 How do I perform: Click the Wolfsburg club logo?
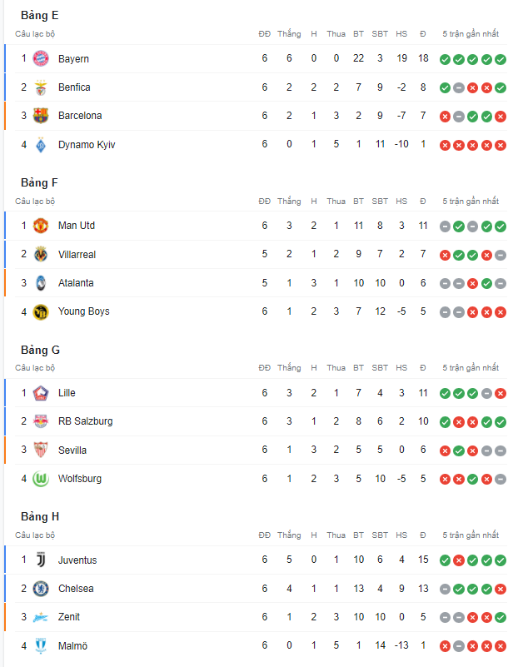[41, 479]
